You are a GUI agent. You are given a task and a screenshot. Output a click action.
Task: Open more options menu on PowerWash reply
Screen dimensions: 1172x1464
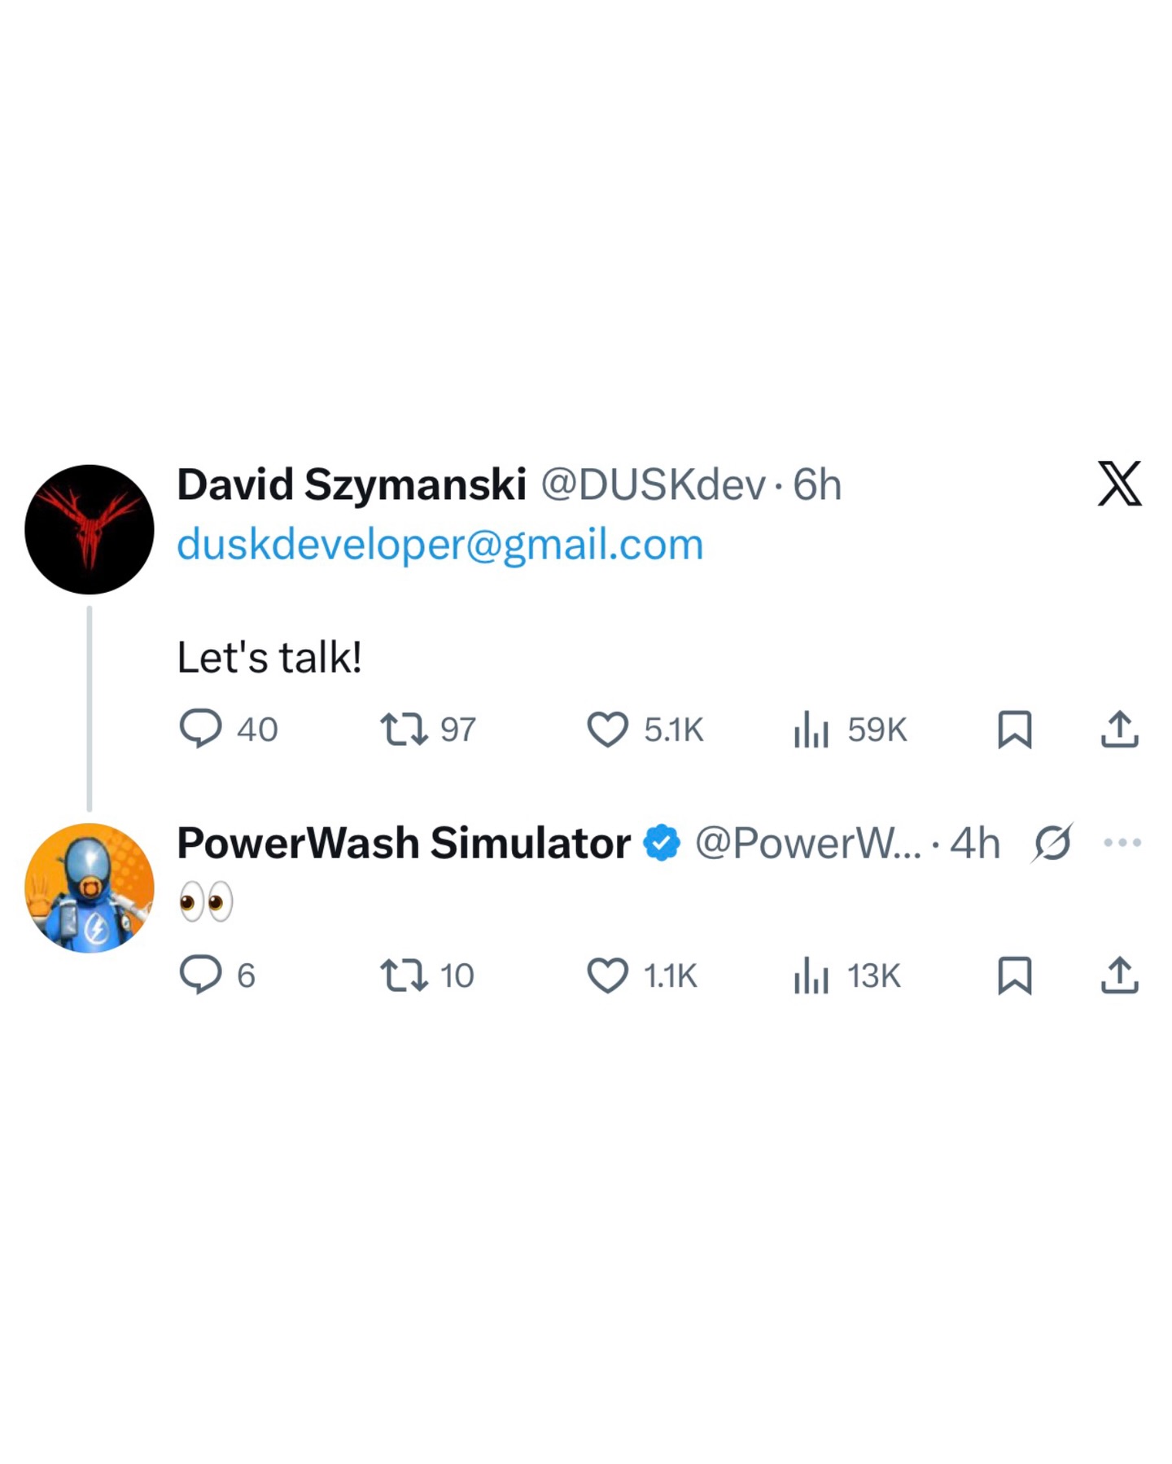[x=1122, y=843]
